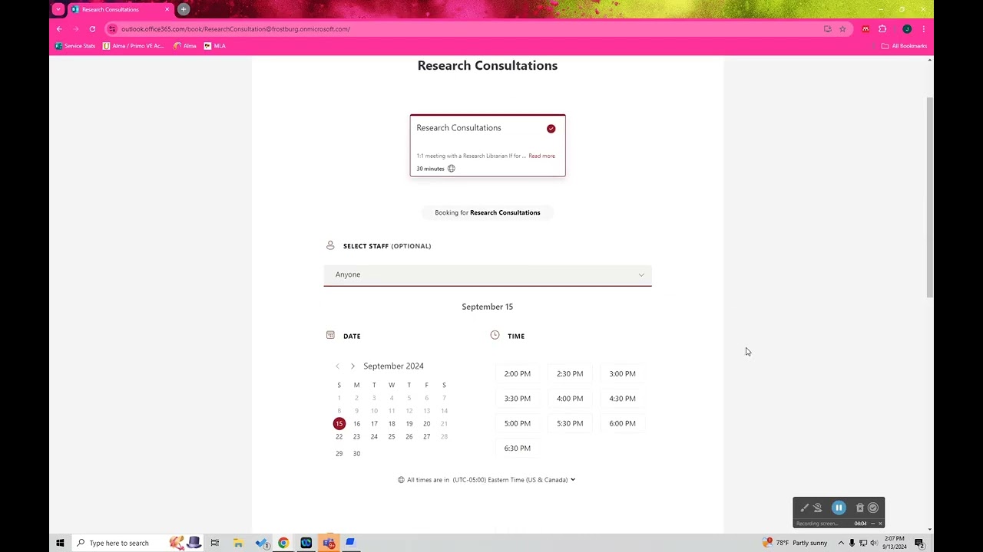Go back to the previous page
The height and width of the screenshot is (552, 983).
59,29
